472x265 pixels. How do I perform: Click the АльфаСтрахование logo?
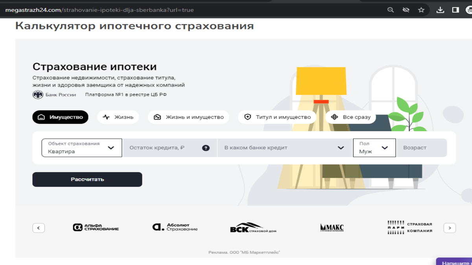tap(96, 227)
